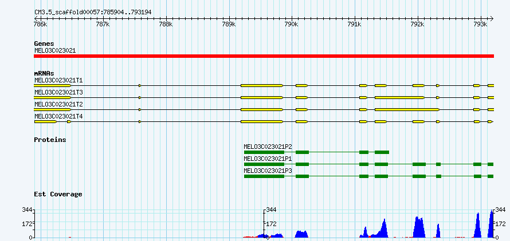Select the P3 protein's green block near 790k
Screen dimensions: 510x241
click(x=302, y=176)
